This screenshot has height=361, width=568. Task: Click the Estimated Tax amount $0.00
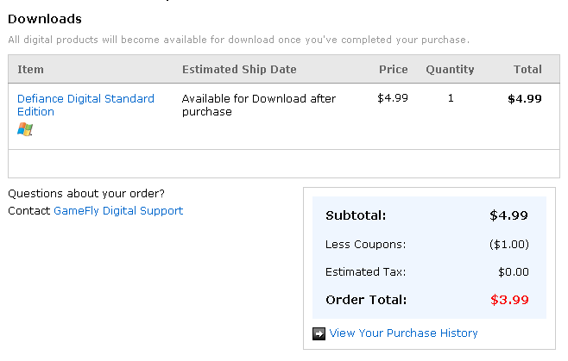tap(514, 271)
